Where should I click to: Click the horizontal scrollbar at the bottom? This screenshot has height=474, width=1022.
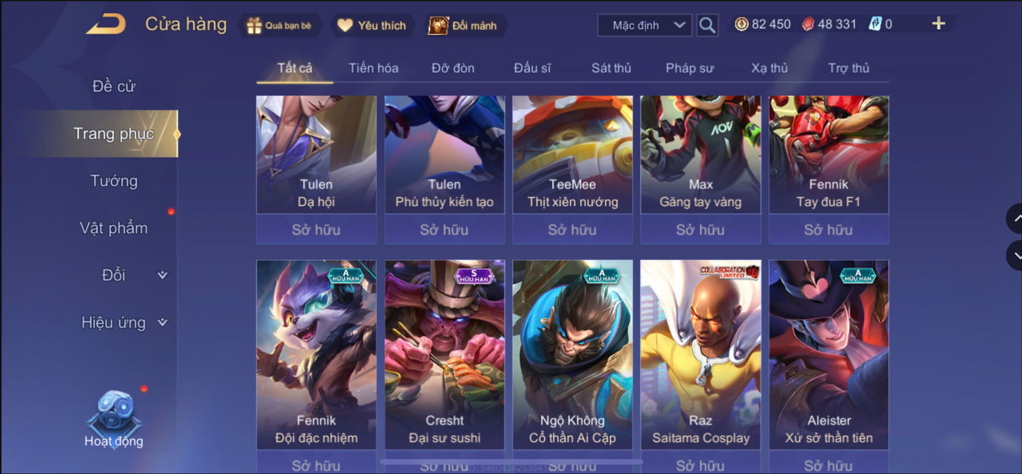[511, 462]
